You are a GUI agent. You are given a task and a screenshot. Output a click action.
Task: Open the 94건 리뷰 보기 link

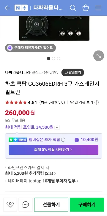[82, 103]
